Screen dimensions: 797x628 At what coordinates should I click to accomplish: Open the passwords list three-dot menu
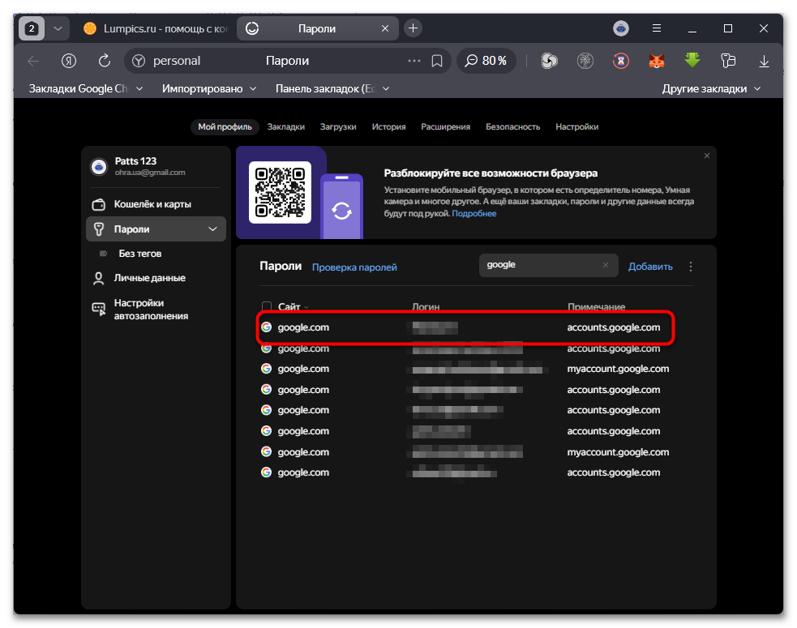tap(690, 267)
